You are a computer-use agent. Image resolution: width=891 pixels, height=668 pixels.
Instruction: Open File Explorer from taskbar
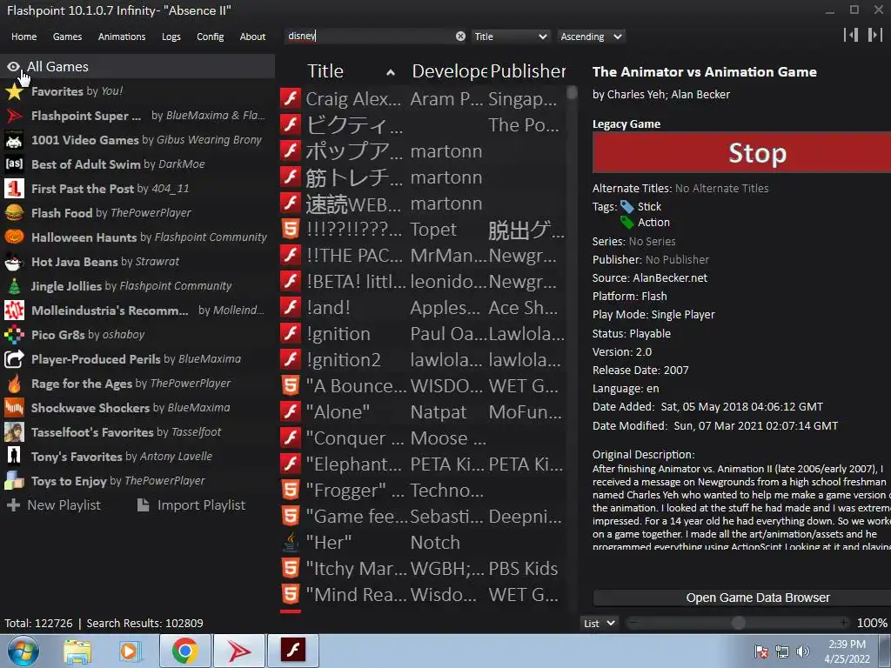point(77,651)
